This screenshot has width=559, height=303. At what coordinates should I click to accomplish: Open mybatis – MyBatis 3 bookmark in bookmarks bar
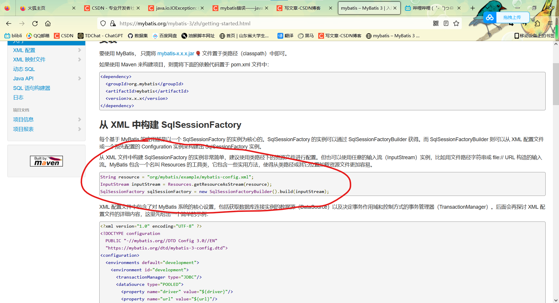click(393, 36)
